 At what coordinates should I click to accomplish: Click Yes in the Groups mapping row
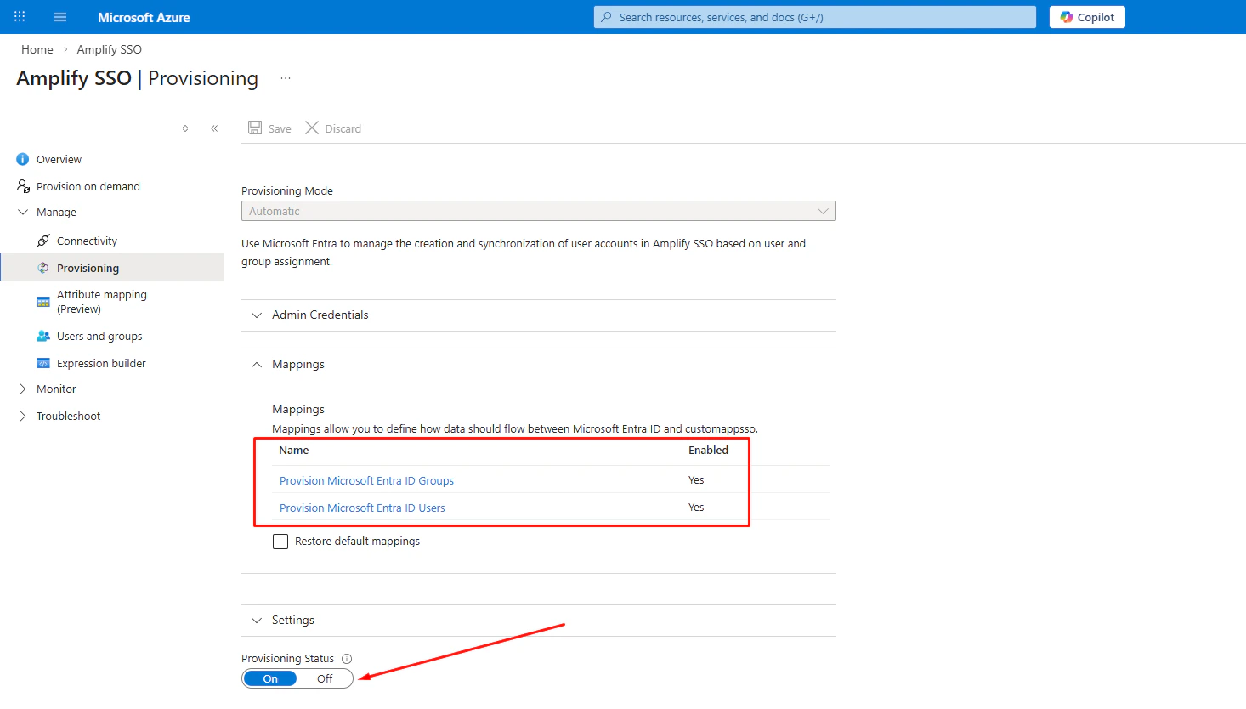pyautogui.click(x=696, y=480)
